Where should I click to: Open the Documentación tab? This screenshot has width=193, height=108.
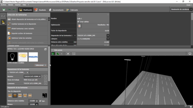click(x=56, y=10)
